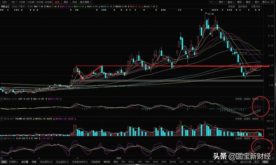Image resolution: width=276 pixels, height=165 pixels.
Task: Select the TRIX indicator tab
Action: point(234,162)
